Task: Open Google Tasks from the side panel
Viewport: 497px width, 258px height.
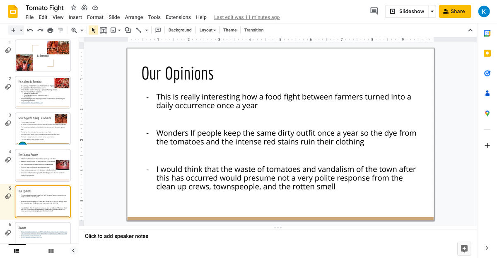Action: coord(487,73)
